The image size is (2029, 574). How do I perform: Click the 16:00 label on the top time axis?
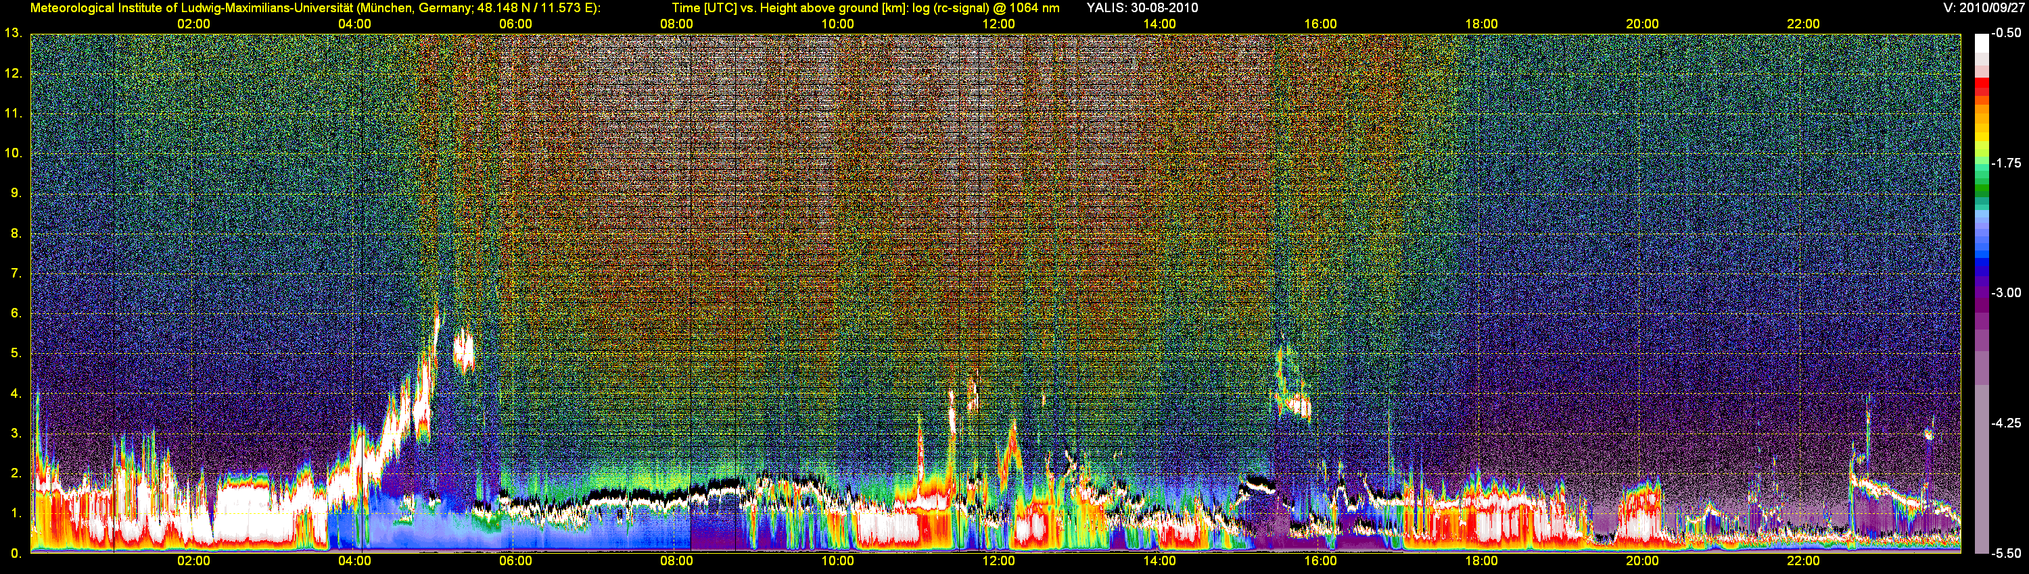pyautogui.click(x=1321, y=24)
